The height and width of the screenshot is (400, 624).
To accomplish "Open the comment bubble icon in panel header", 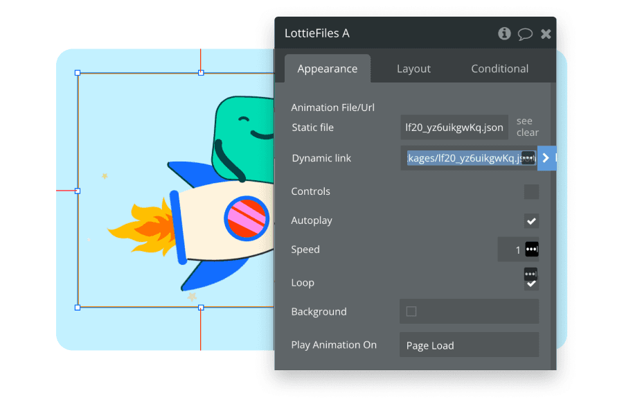I will [x=525, y=34].
